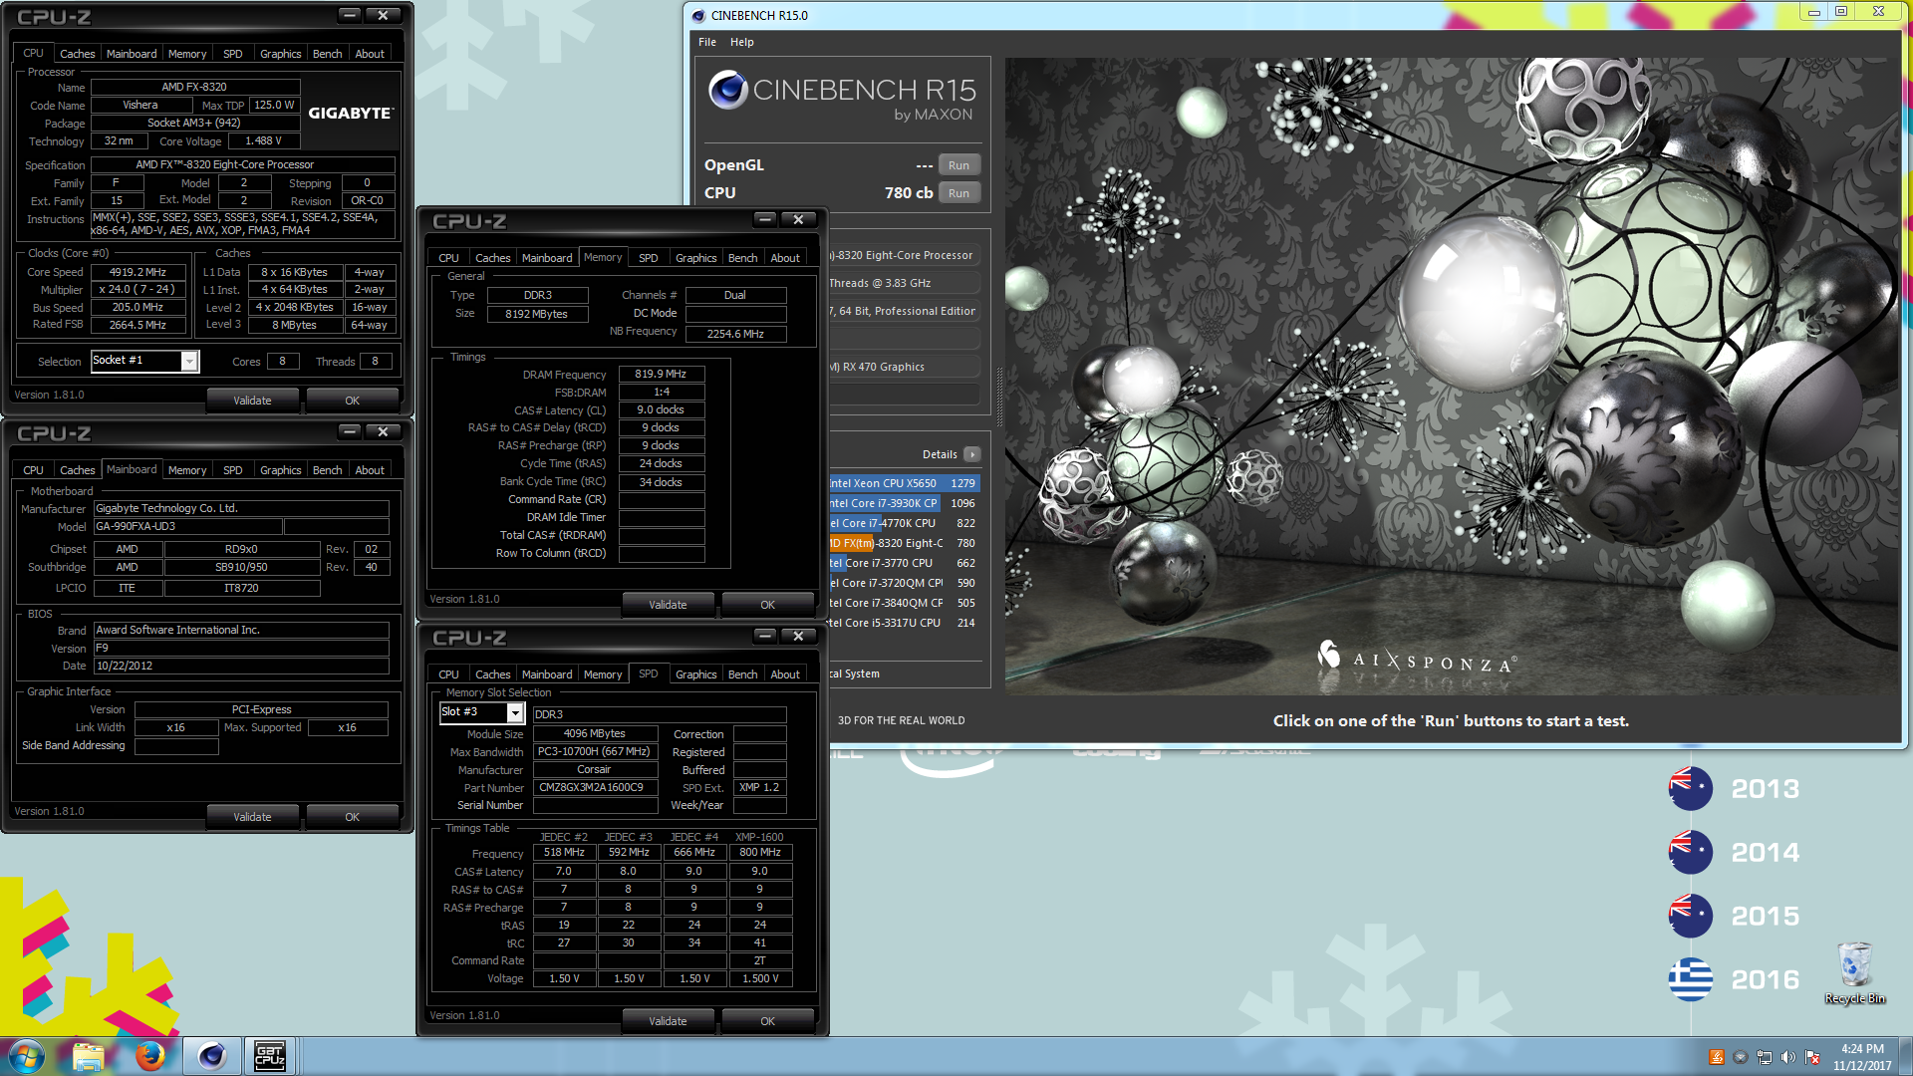Open the Help menu in Cinebench

pos(742,42)
